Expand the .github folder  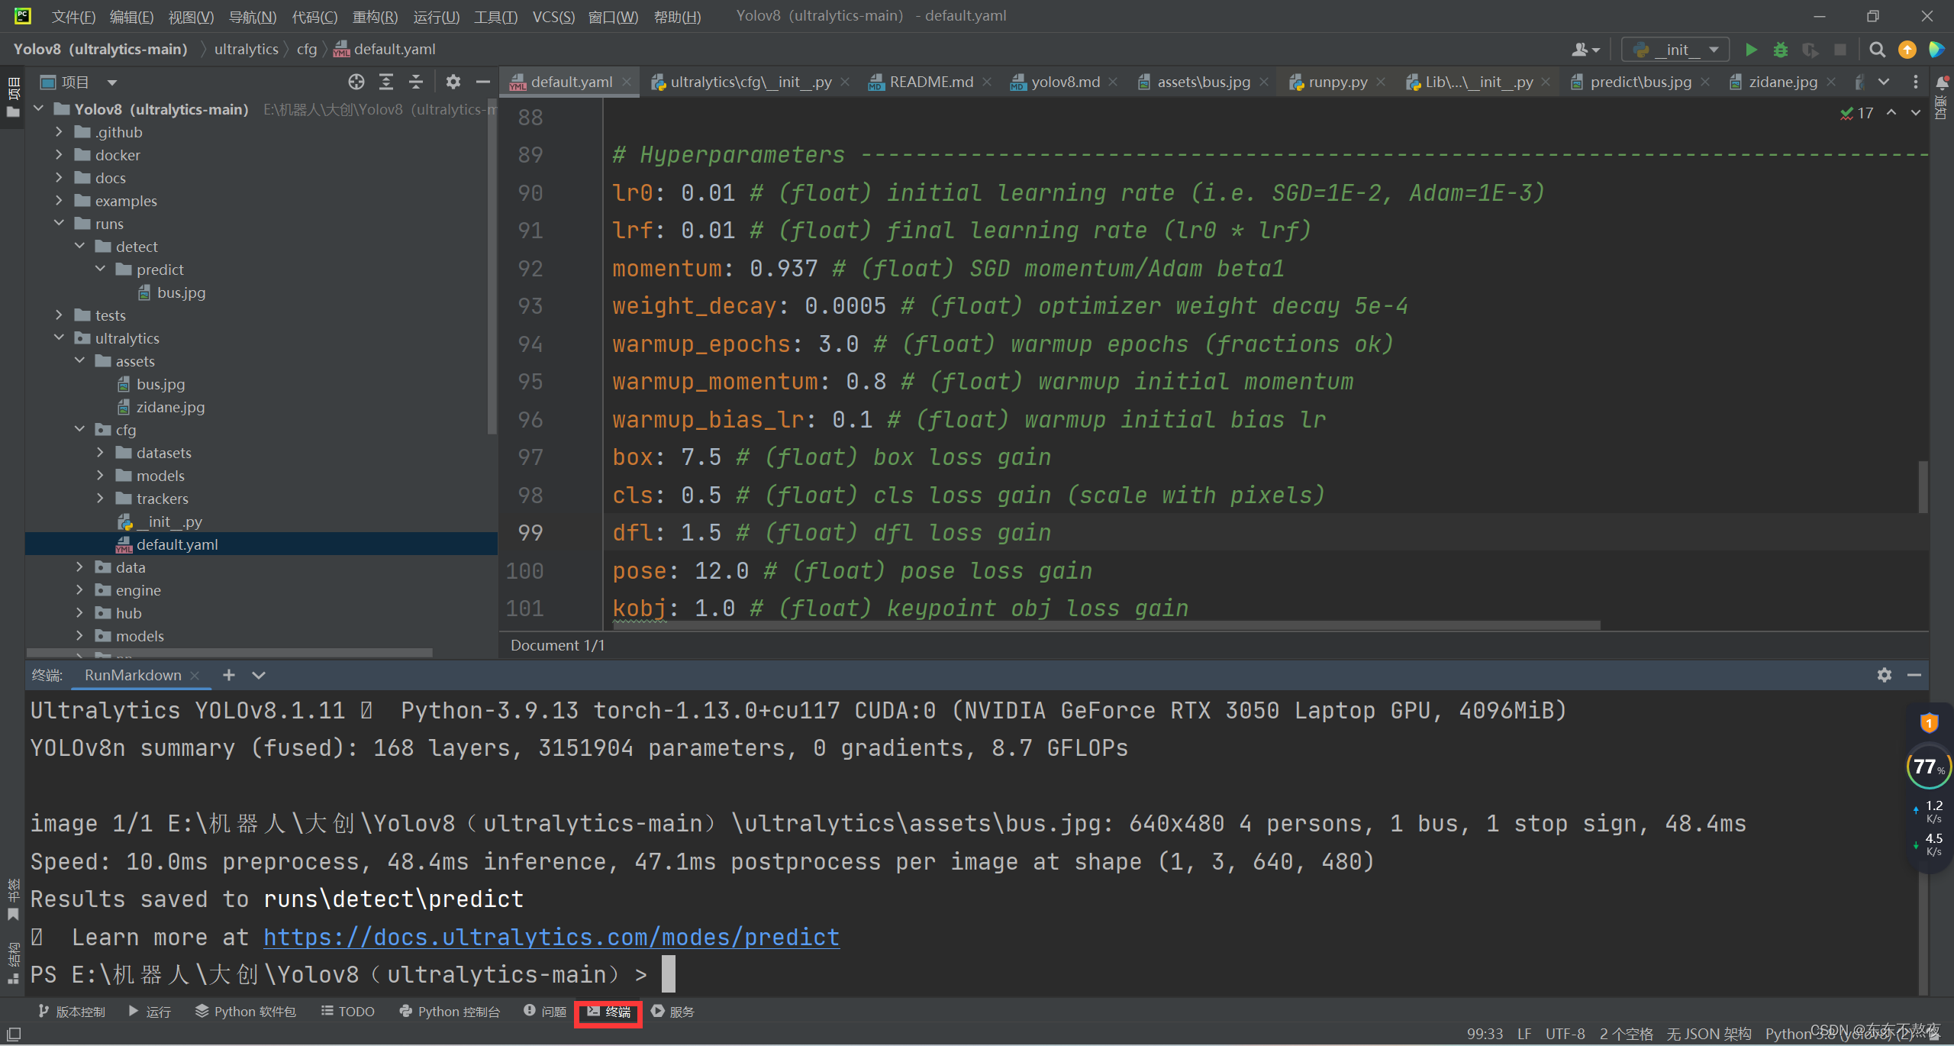(59, 131)
